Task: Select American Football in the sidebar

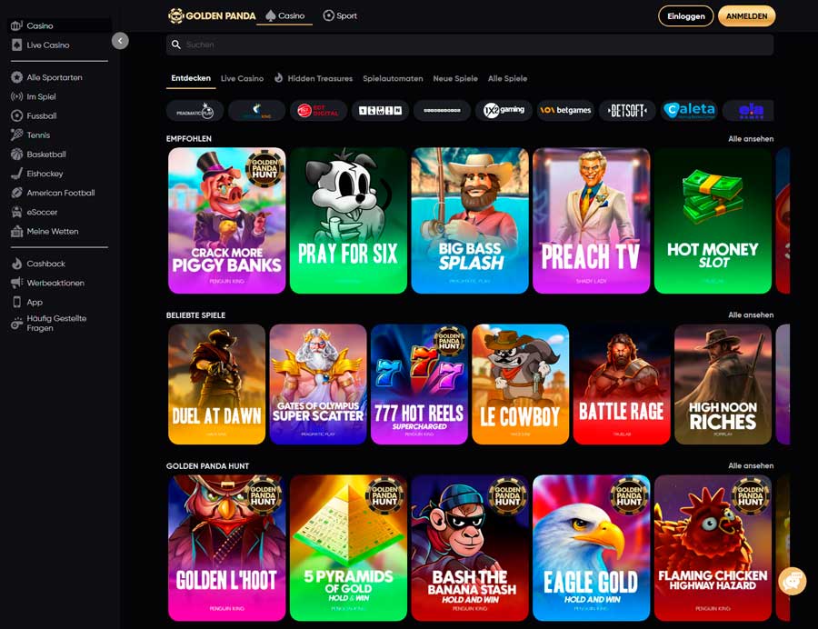Action: 59,193
